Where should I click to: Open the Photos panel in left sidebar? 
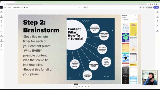pyautogui.click(x=1, y=26)
